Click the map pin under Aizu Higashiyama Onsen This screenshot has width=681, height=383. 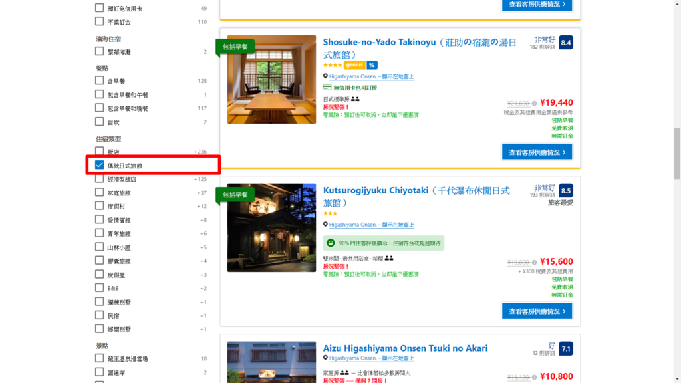click(325, 358)
